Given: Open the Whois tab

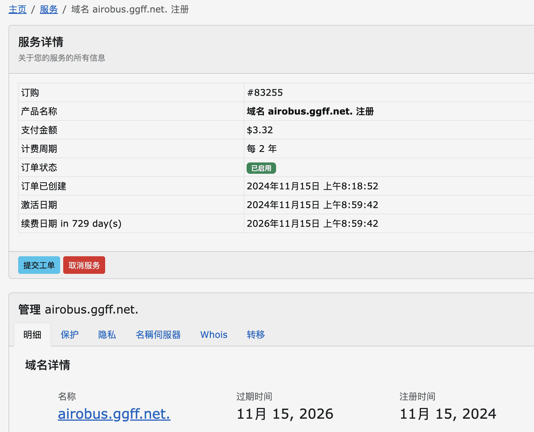Looking at the screenshot, I should tap(214, 335).
